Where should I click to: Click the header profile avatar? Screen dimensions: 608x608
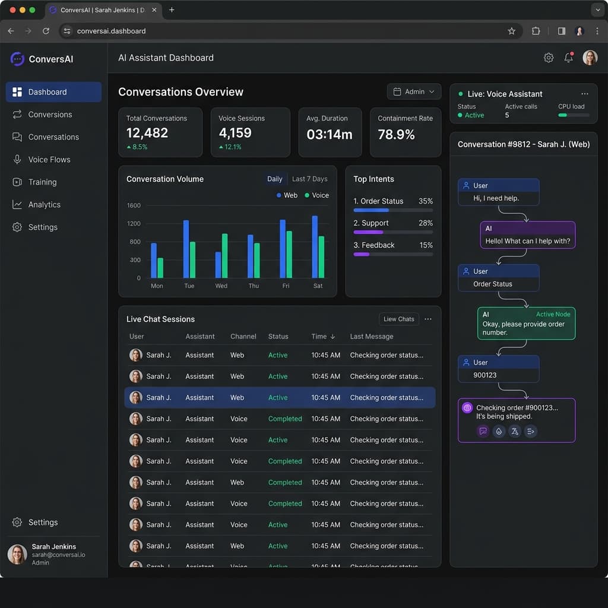pos(590,58)
